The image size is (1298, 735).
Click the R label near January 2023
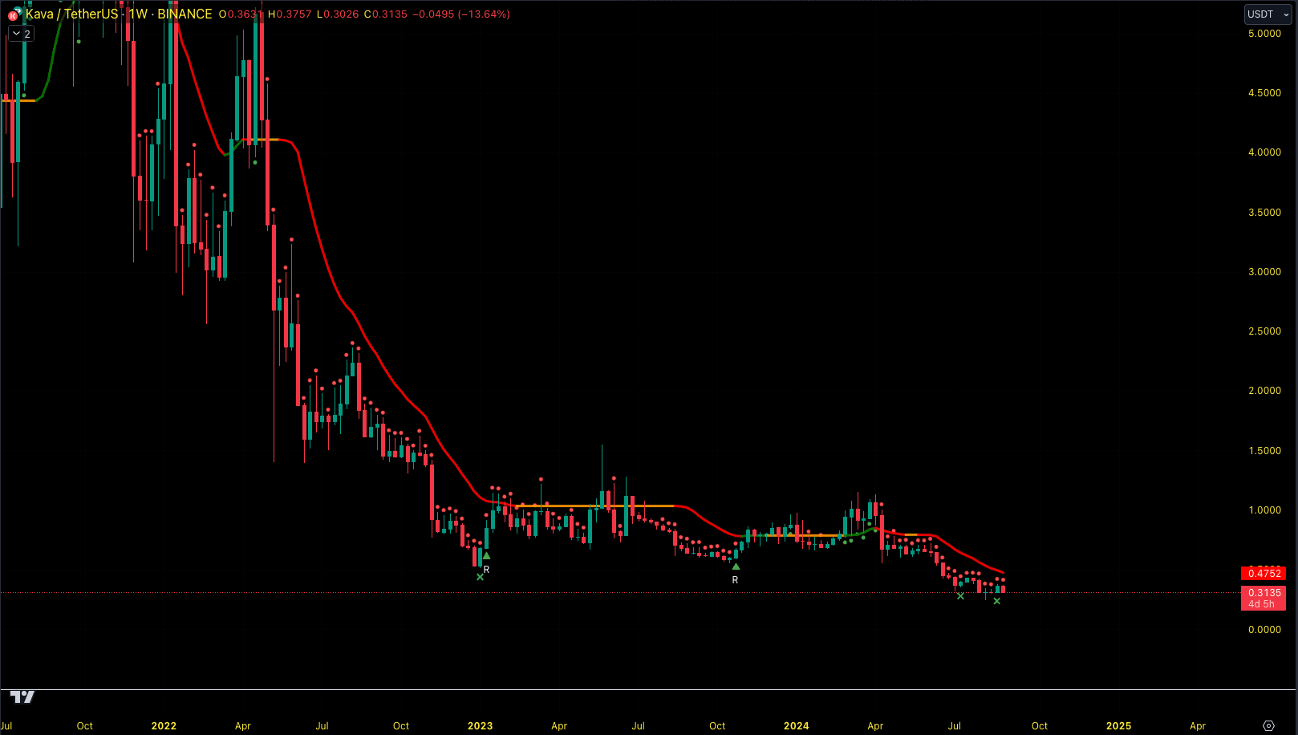point(486,570)
